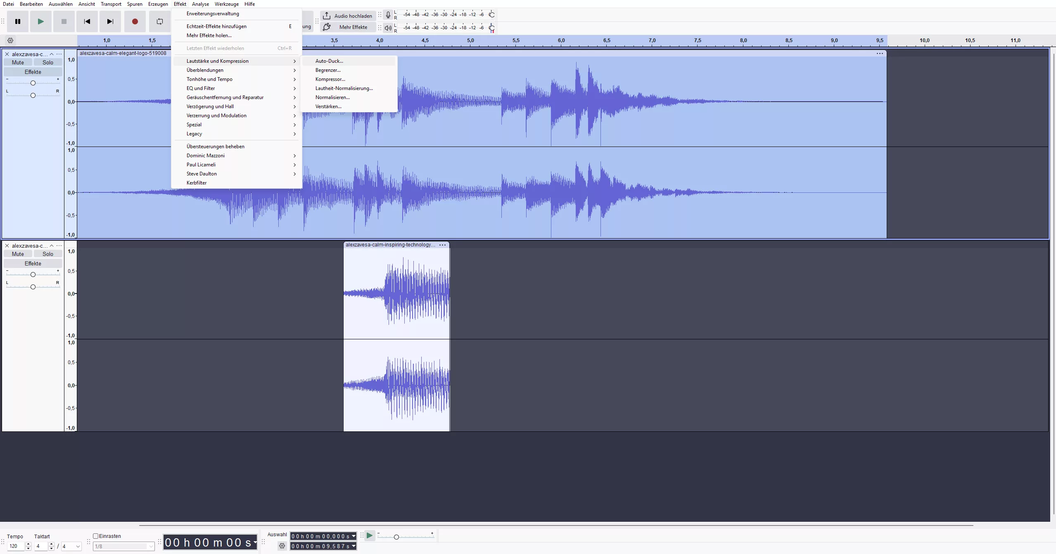Adjust the first track's gain slider
1056x554 pixels.
tap(33, 83)
